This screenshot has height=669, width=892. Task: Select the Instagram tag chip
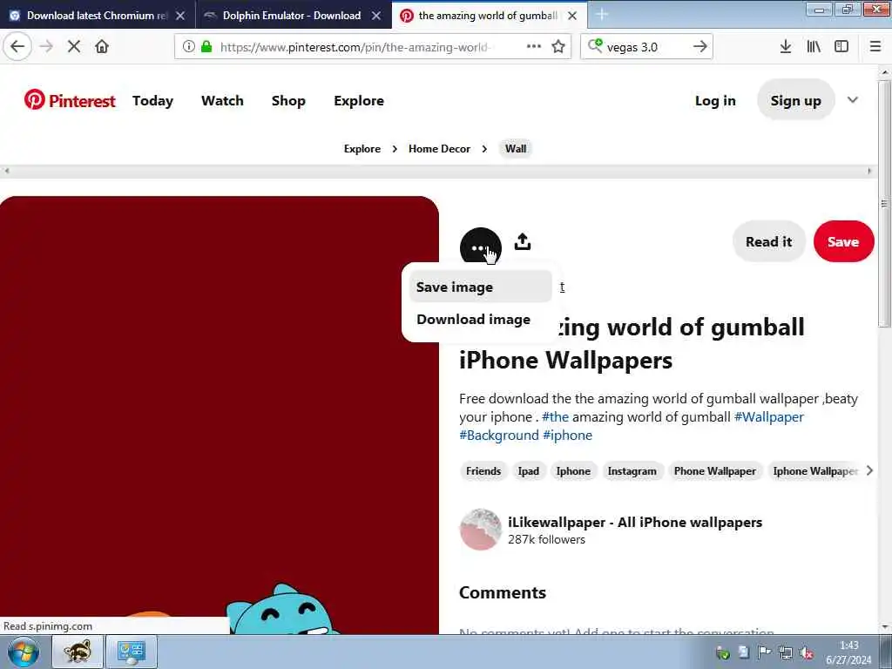pyautogui.click(x=632, y=471)
